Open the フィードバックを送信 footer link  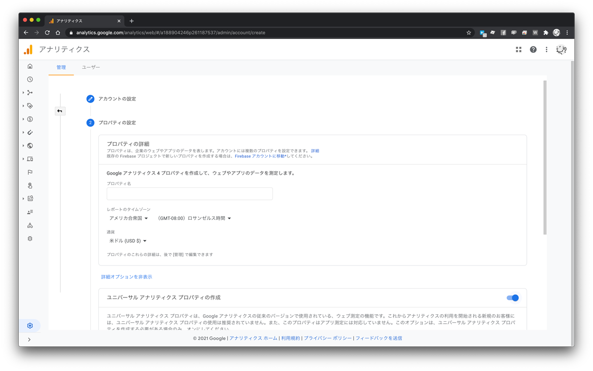pos(380,338)
